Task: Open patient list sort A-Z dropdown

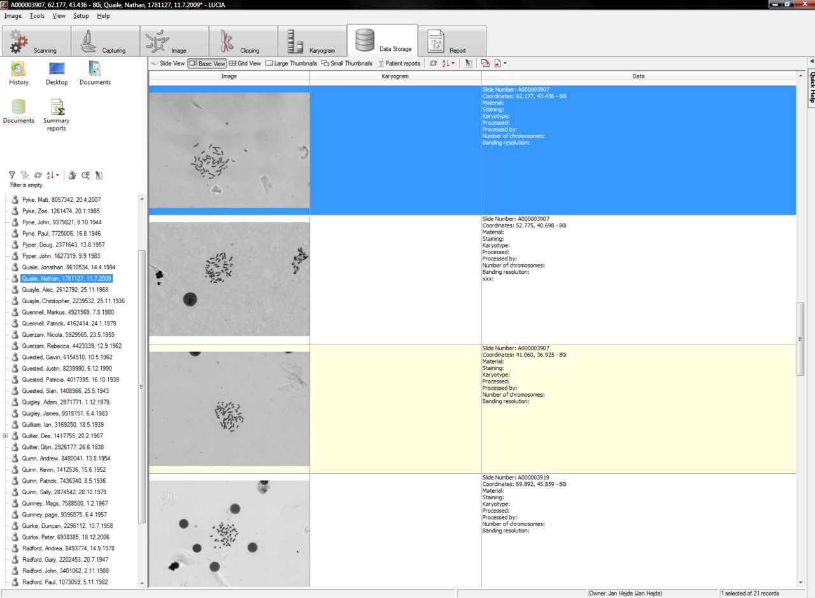Action: coord(53,175)
